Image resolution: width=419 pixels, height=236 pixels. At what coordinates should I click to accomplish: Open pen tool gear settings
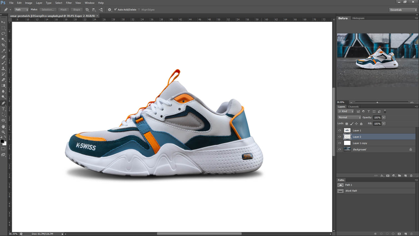tap(109, 10)
